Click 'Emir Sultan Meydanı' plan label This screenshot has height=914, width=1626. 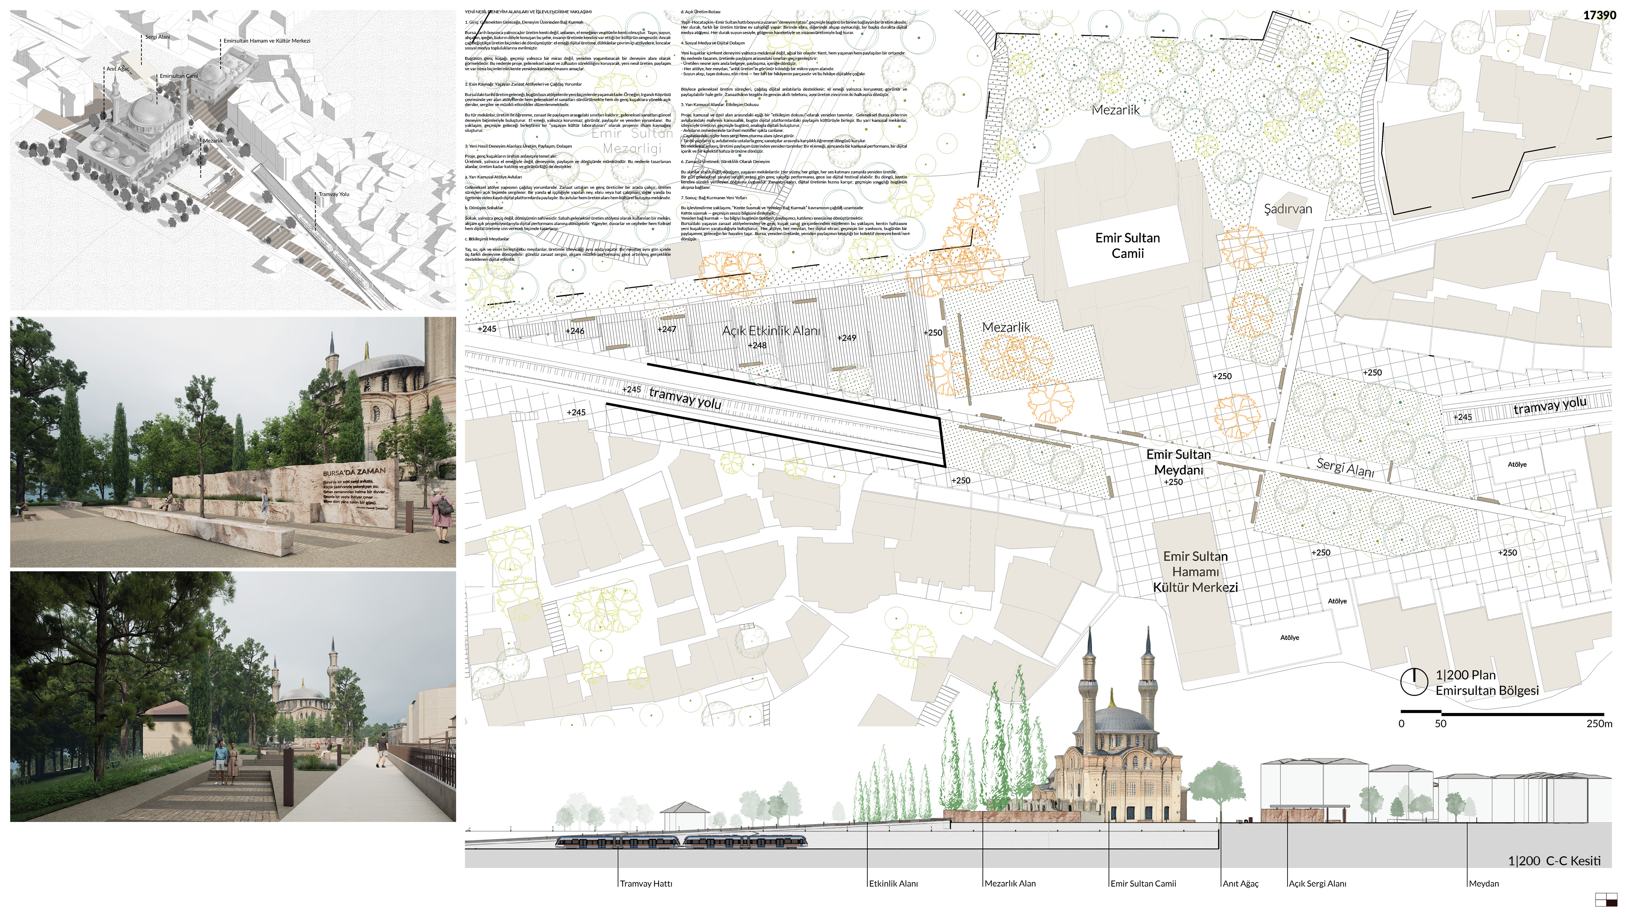[x=1179, y=462]
